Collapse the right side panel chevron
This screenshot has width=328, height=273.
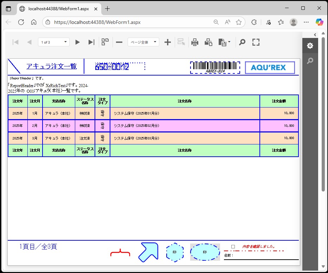315,34
